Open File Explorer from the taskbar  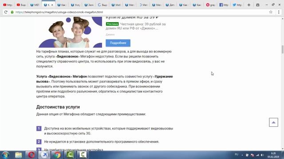(18, 155)
